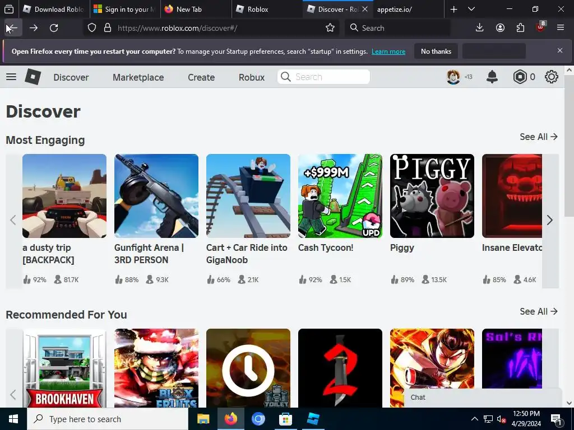The height and width of the screenshot is (430, 574).
Task: Open the Roblox settings gear
Action: pos(552,77)
